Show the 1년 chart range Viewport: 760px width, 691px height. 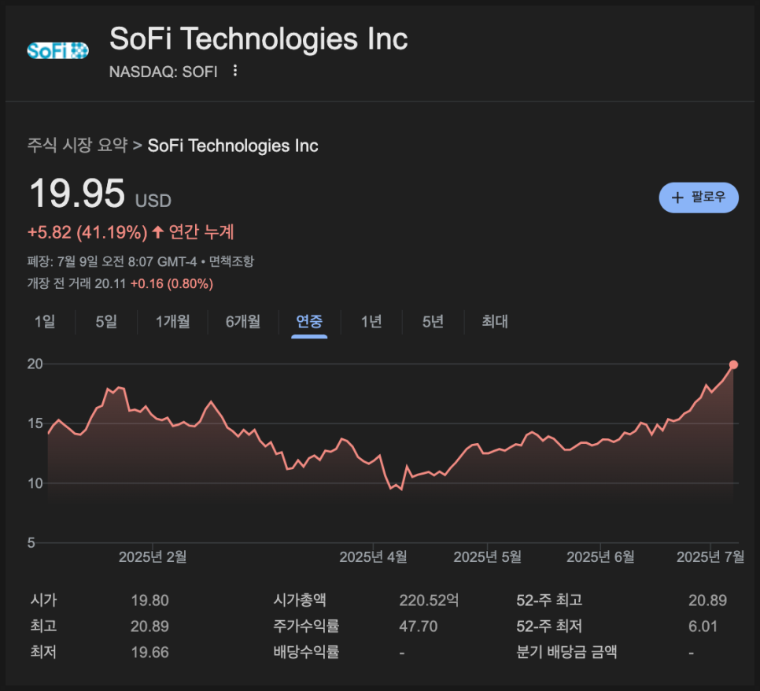pyautogui.click(x=371, y=322)
